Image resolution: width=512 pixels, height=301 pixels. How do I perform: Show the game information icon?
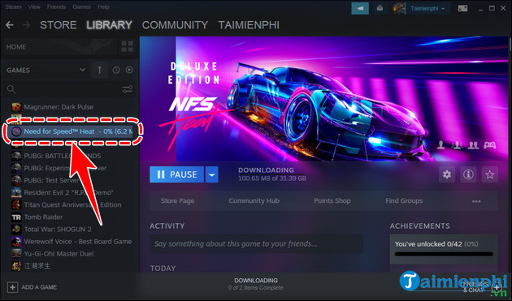(x=468, y=174)
